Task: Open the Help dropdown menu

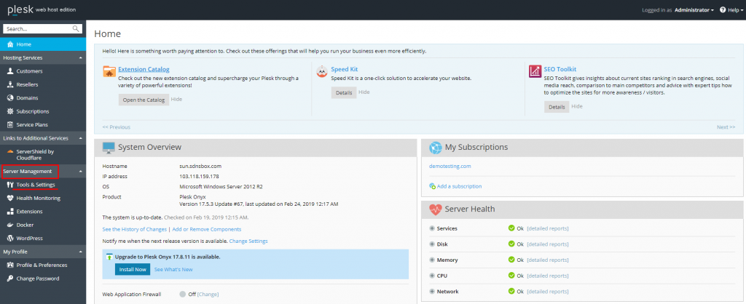Action: click(x=731, y=10)
